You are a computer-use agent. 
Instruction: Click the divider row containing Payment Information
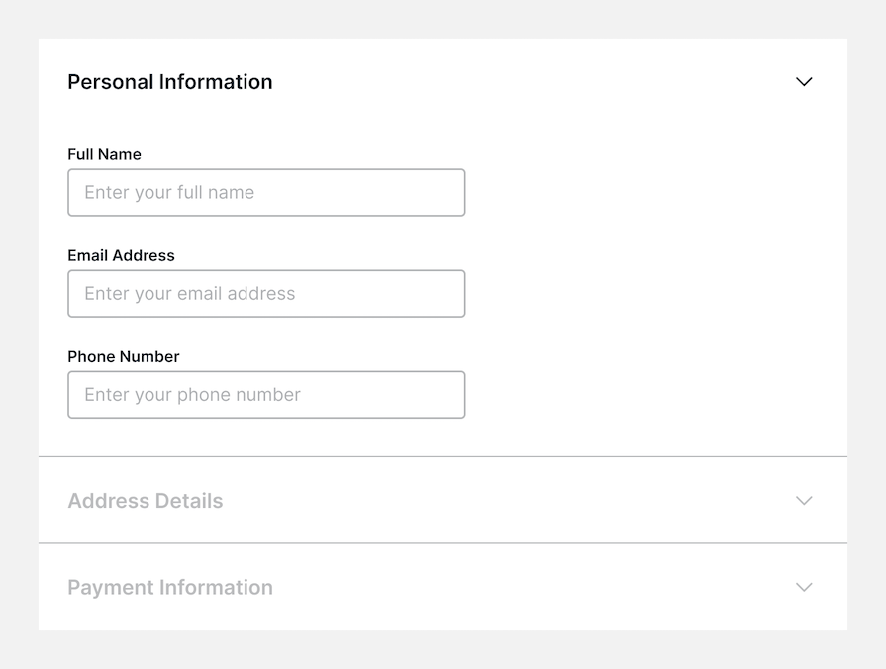443,587
